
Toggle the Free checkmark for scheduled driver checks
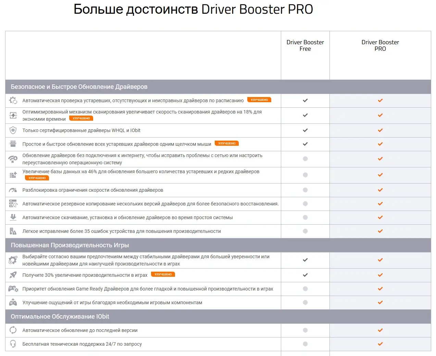(x=305, y=100)
